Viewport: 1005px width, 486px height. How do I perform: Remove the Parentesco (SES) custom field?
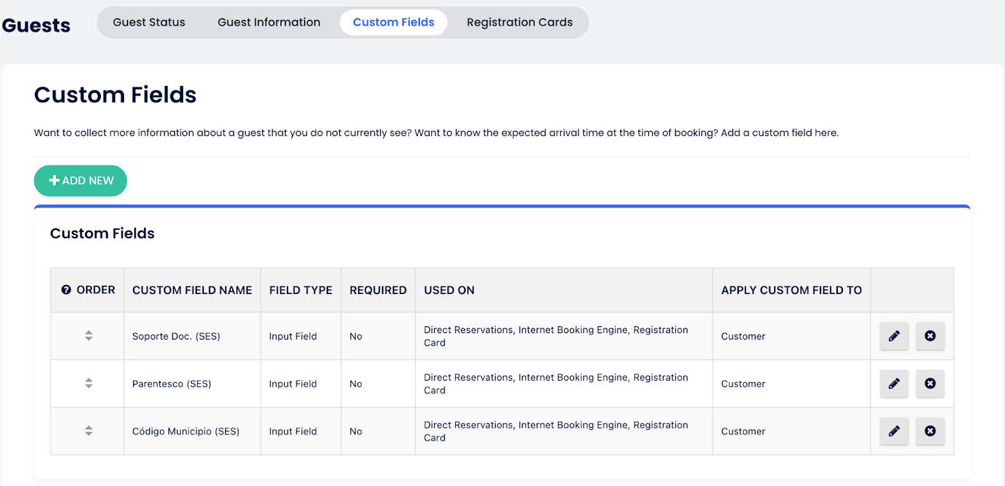pyautogui.click(x=930, y=384)
